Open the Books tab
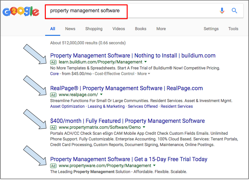Screen dimensions: 249x180 click(140, 29)
